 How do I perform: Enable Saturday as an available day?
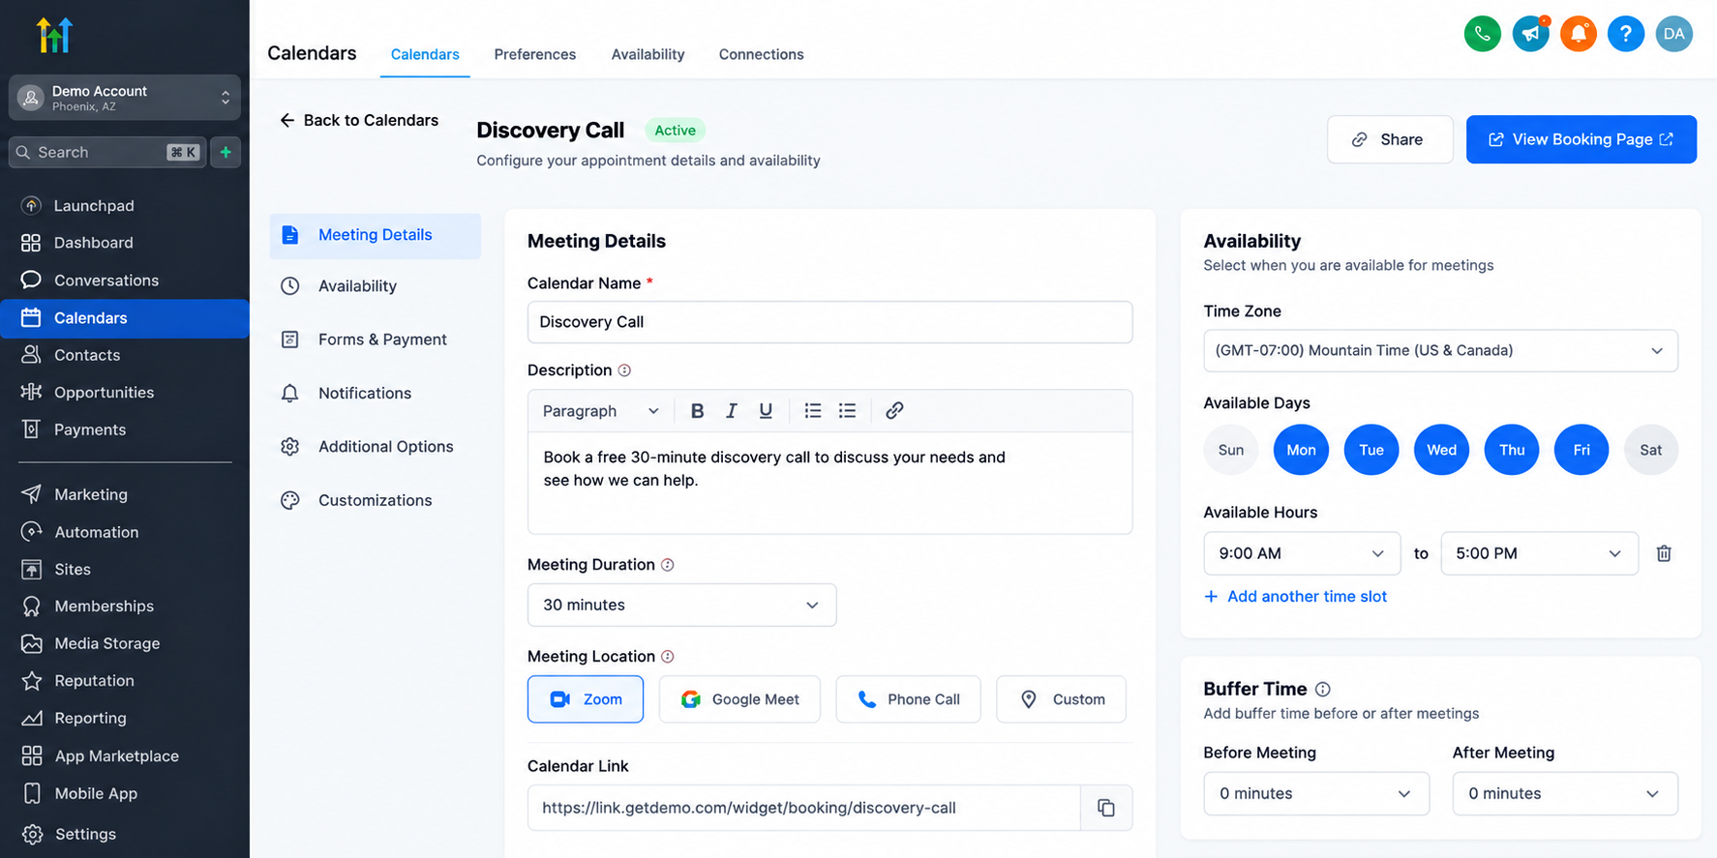click(1651, 450)
